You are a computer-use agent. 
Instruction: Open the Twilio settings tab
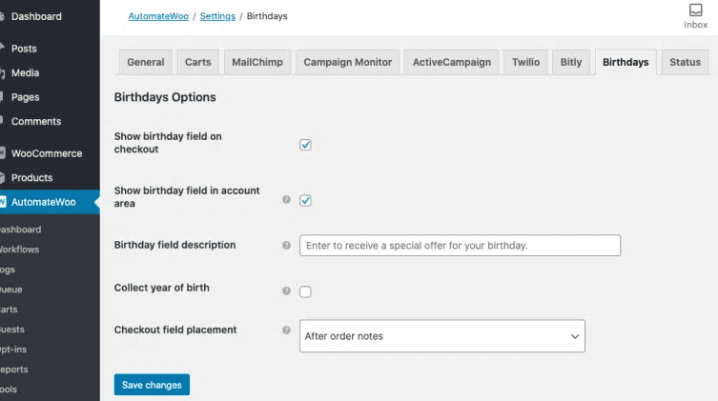pos(524,62)
